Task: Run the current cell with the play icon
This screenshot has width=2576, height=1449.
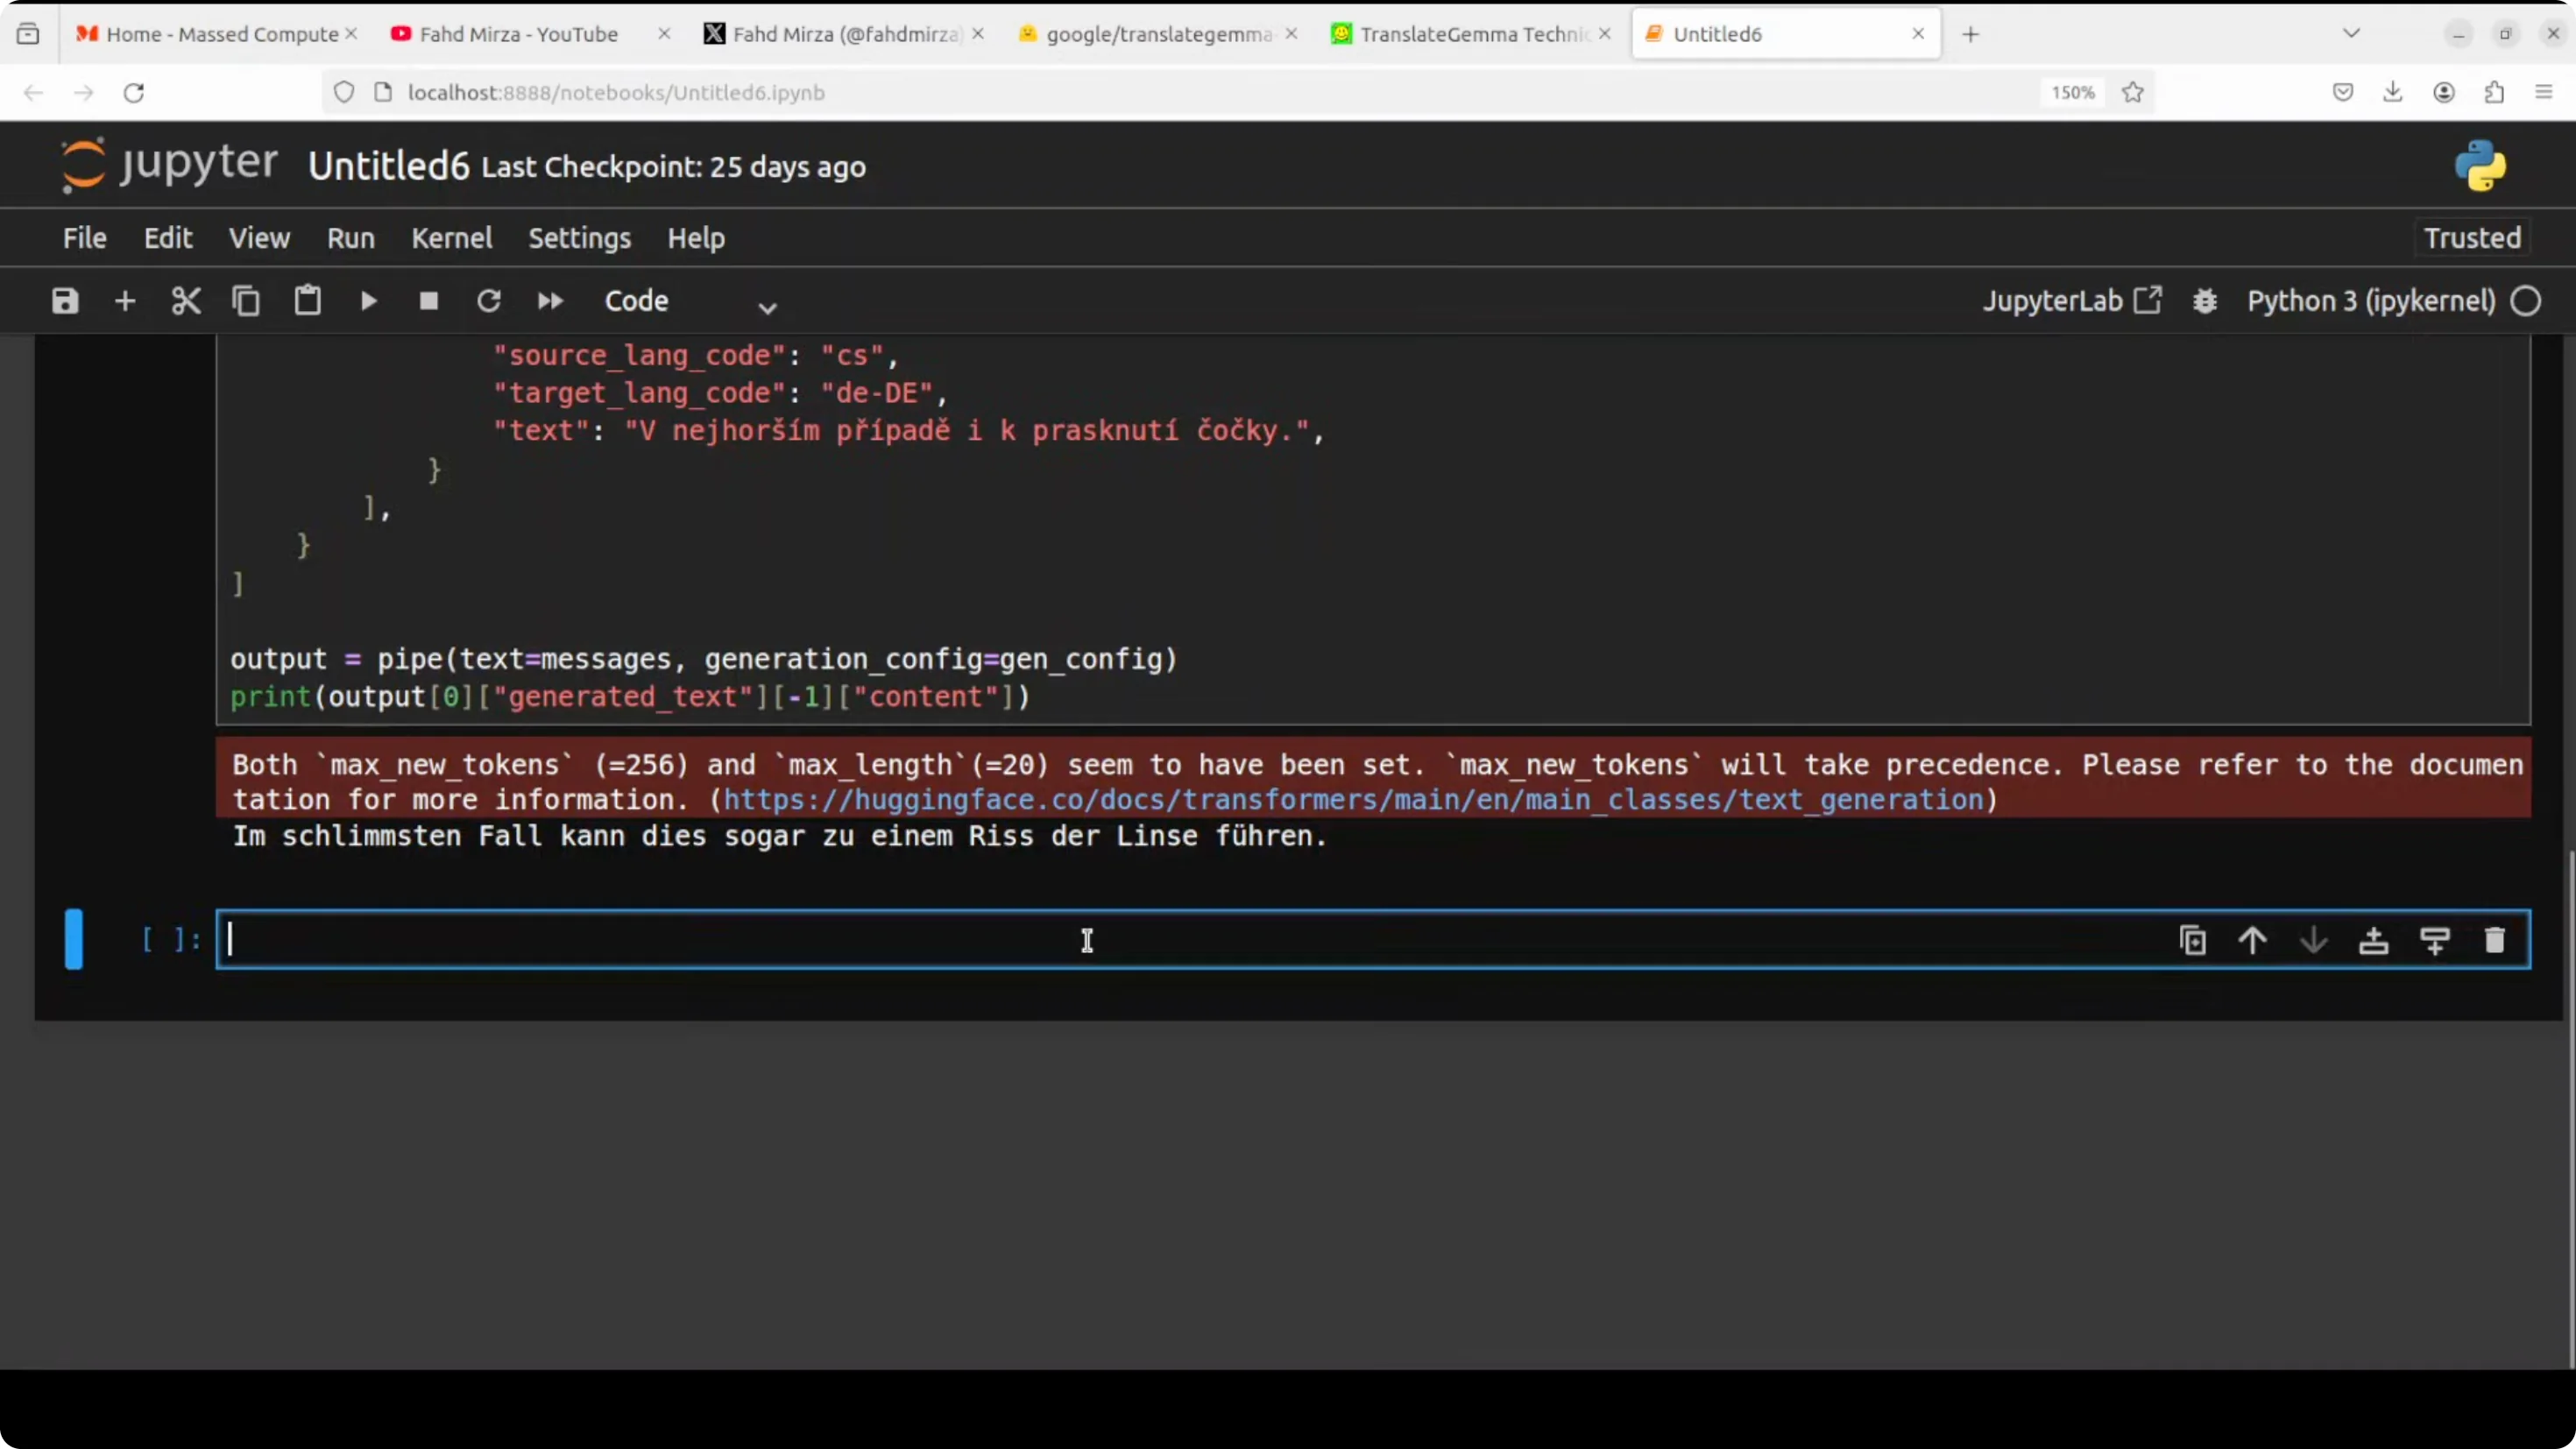Action: coord(368,301)
